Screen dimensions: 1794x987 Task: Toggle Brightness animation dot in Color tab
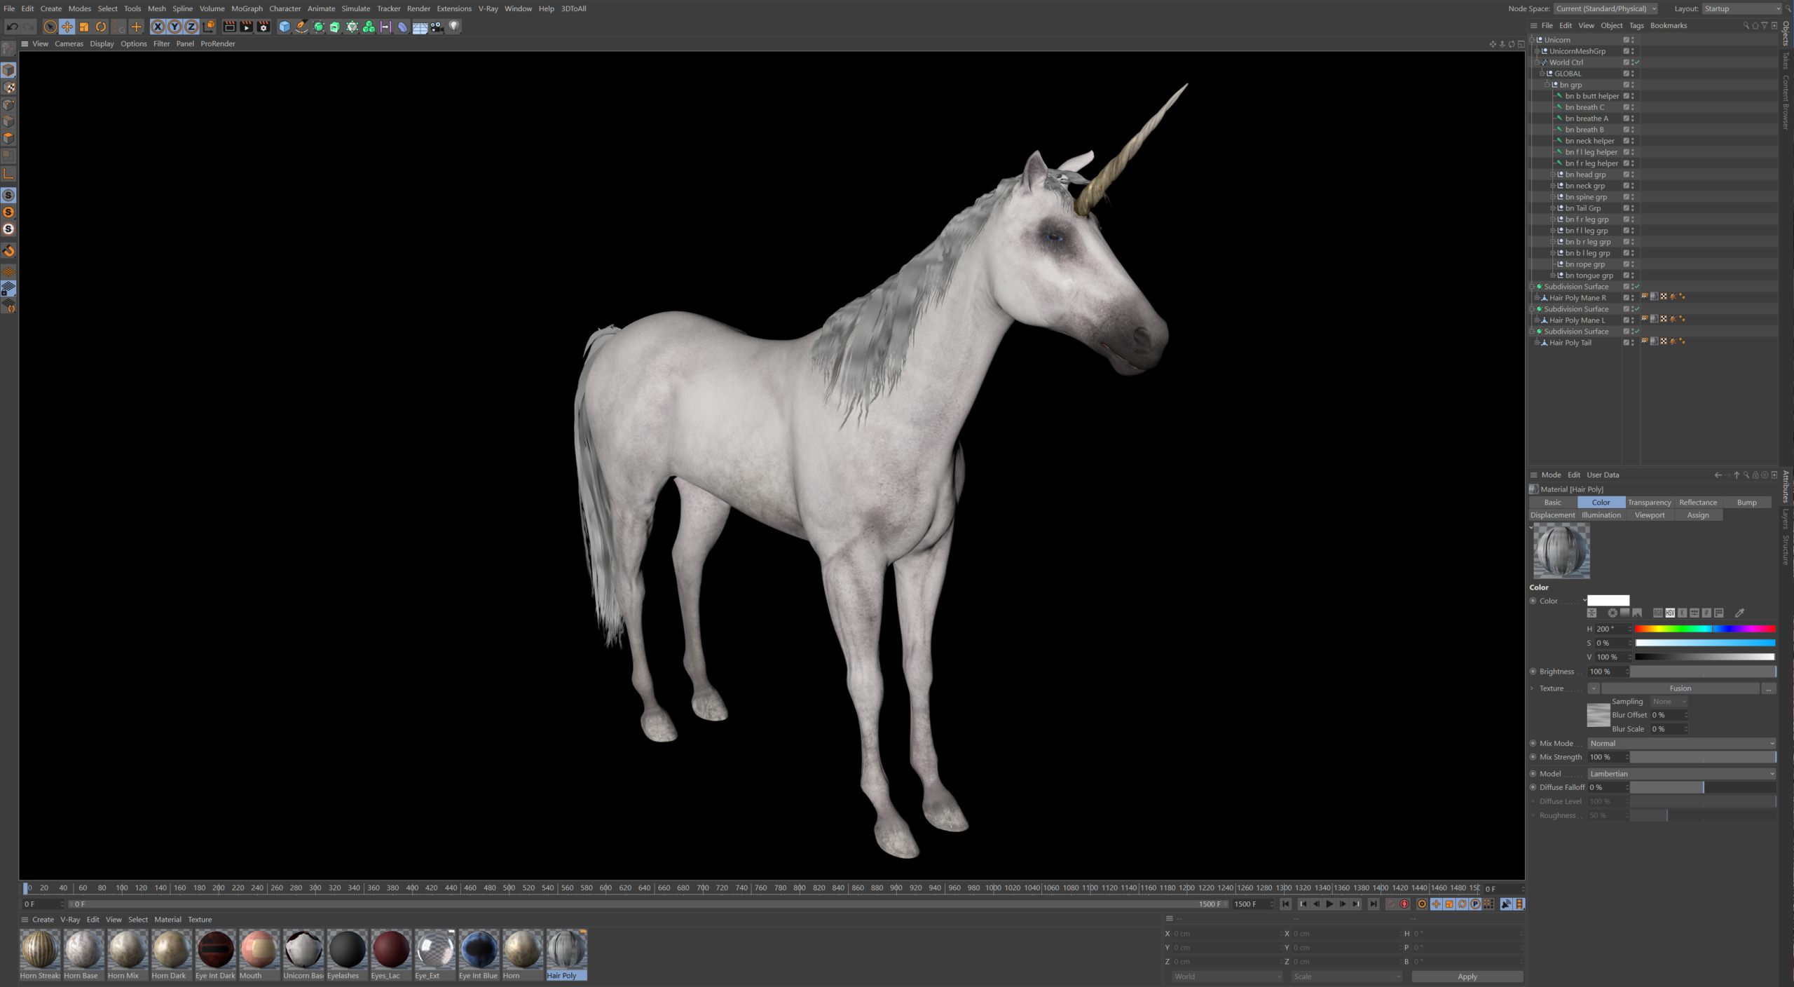(x=1533, y=672)
